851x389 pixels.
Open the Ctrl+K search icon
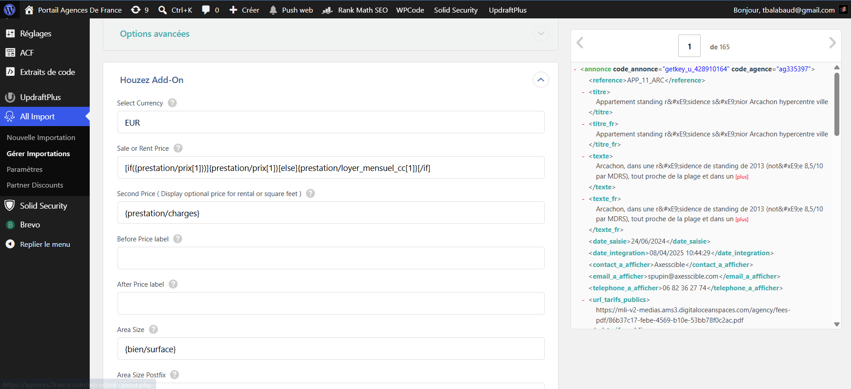point(162,10)
